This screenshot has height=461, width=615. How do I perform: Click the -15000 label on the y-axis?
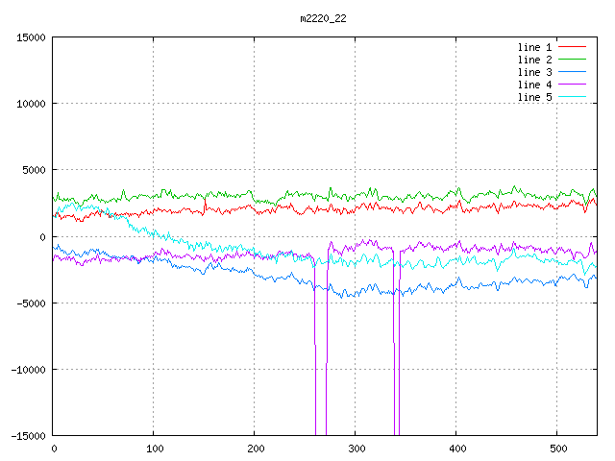click(27, 435)
